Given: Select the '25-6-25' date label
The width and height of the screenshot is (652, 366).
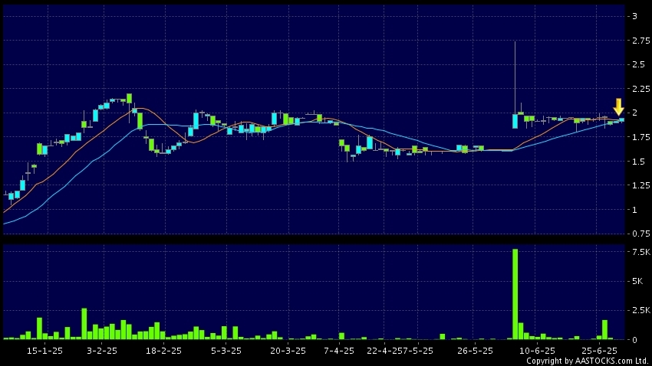Looking at the screenshot, I should [x=599, y=351].
